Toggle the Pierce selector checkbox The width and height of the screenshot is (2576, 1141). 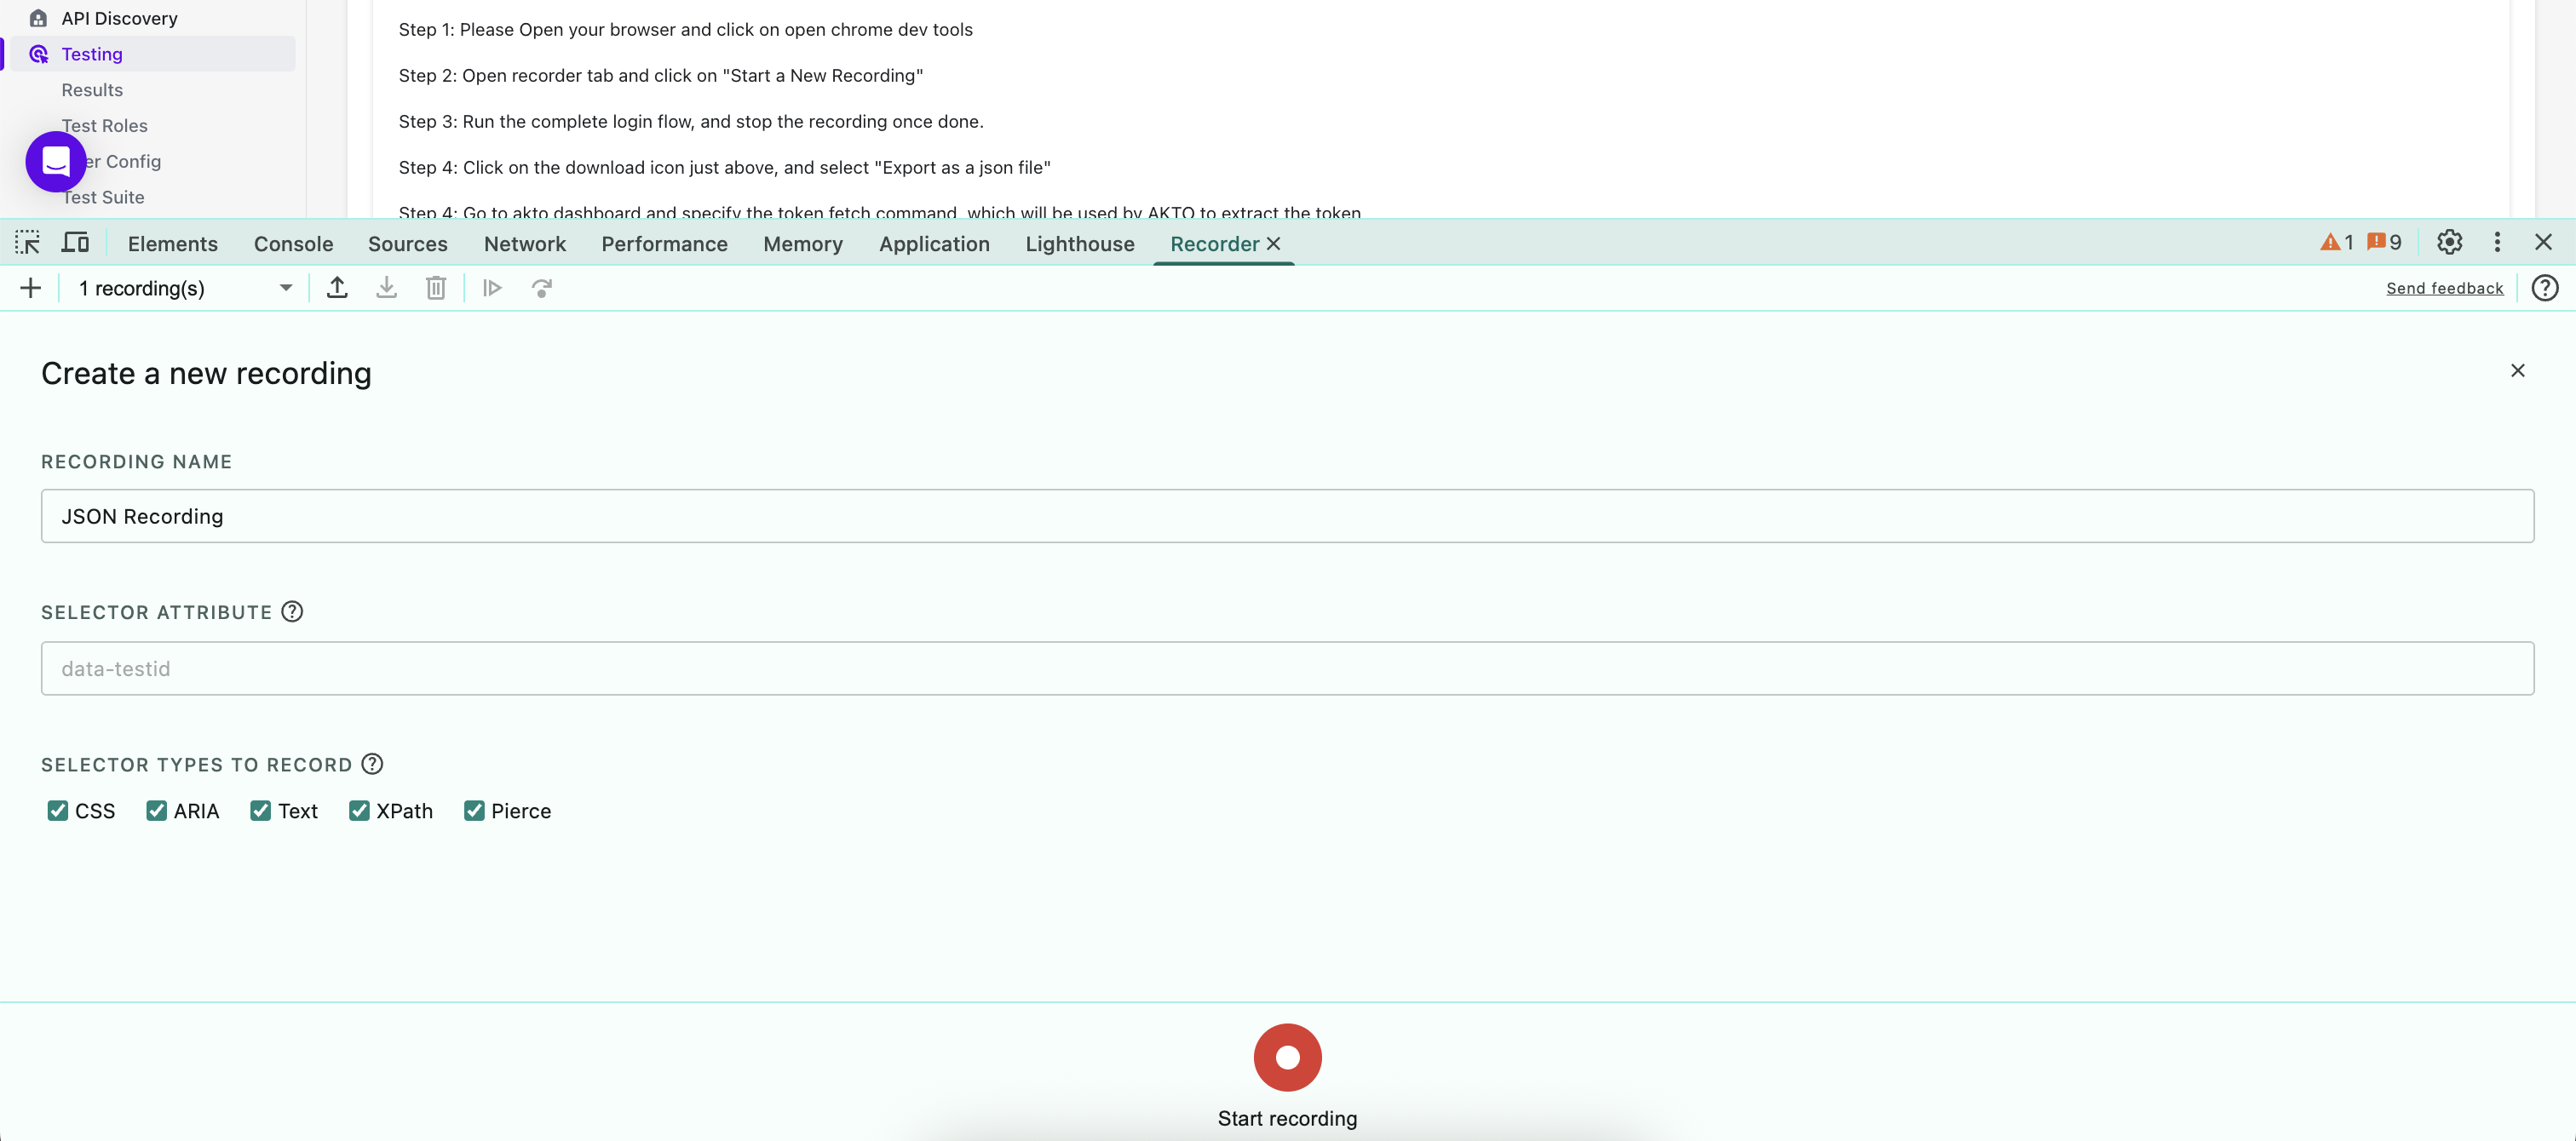[474, 811]
